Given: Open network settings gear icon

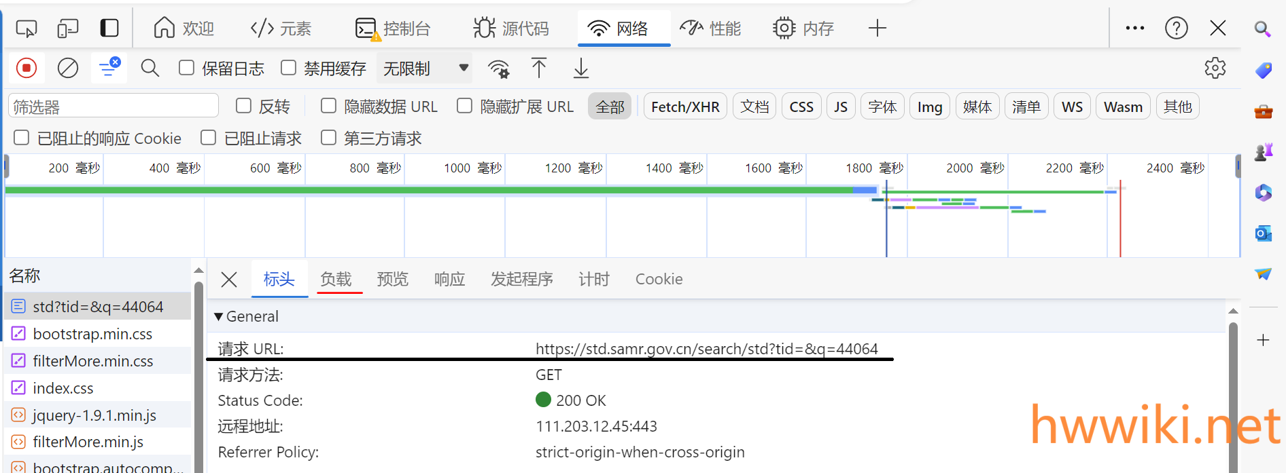Looking at the screenshot, I should 1215,68.
